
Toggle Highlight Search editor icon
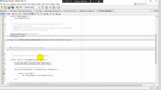(x=32, y=14)
